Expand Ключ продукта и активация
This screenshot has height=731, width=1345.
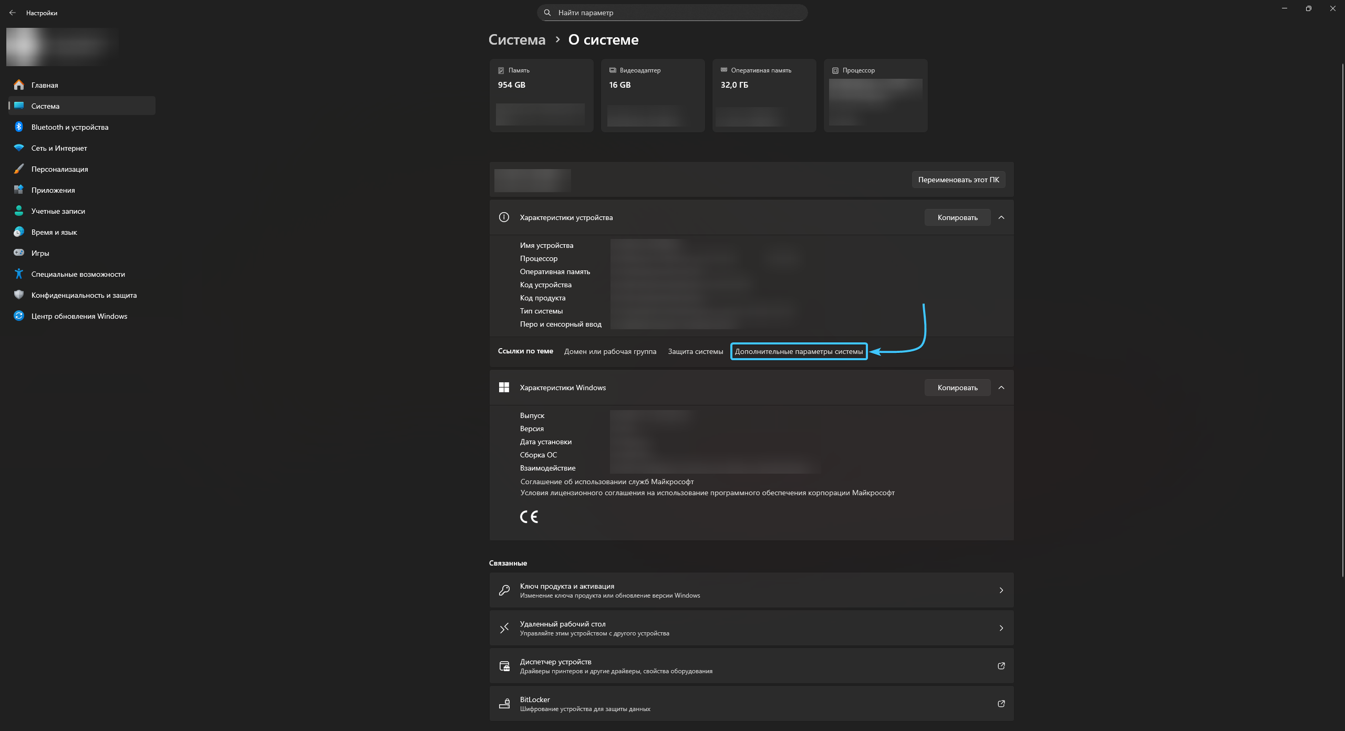click(x=751, y=590)
